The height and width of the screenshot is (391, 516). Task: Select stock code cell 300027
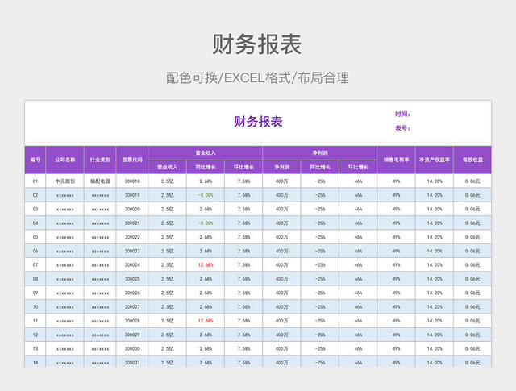(132, 306)
